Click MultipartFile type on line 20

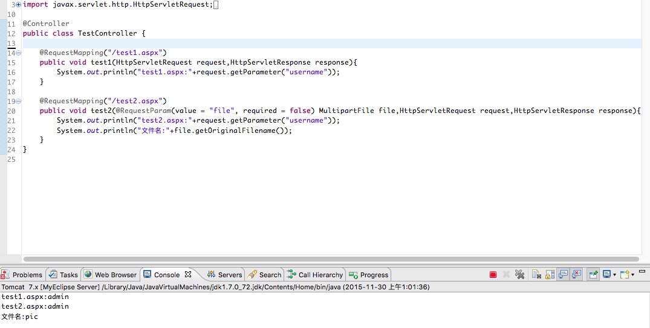[x=346, y=111]
